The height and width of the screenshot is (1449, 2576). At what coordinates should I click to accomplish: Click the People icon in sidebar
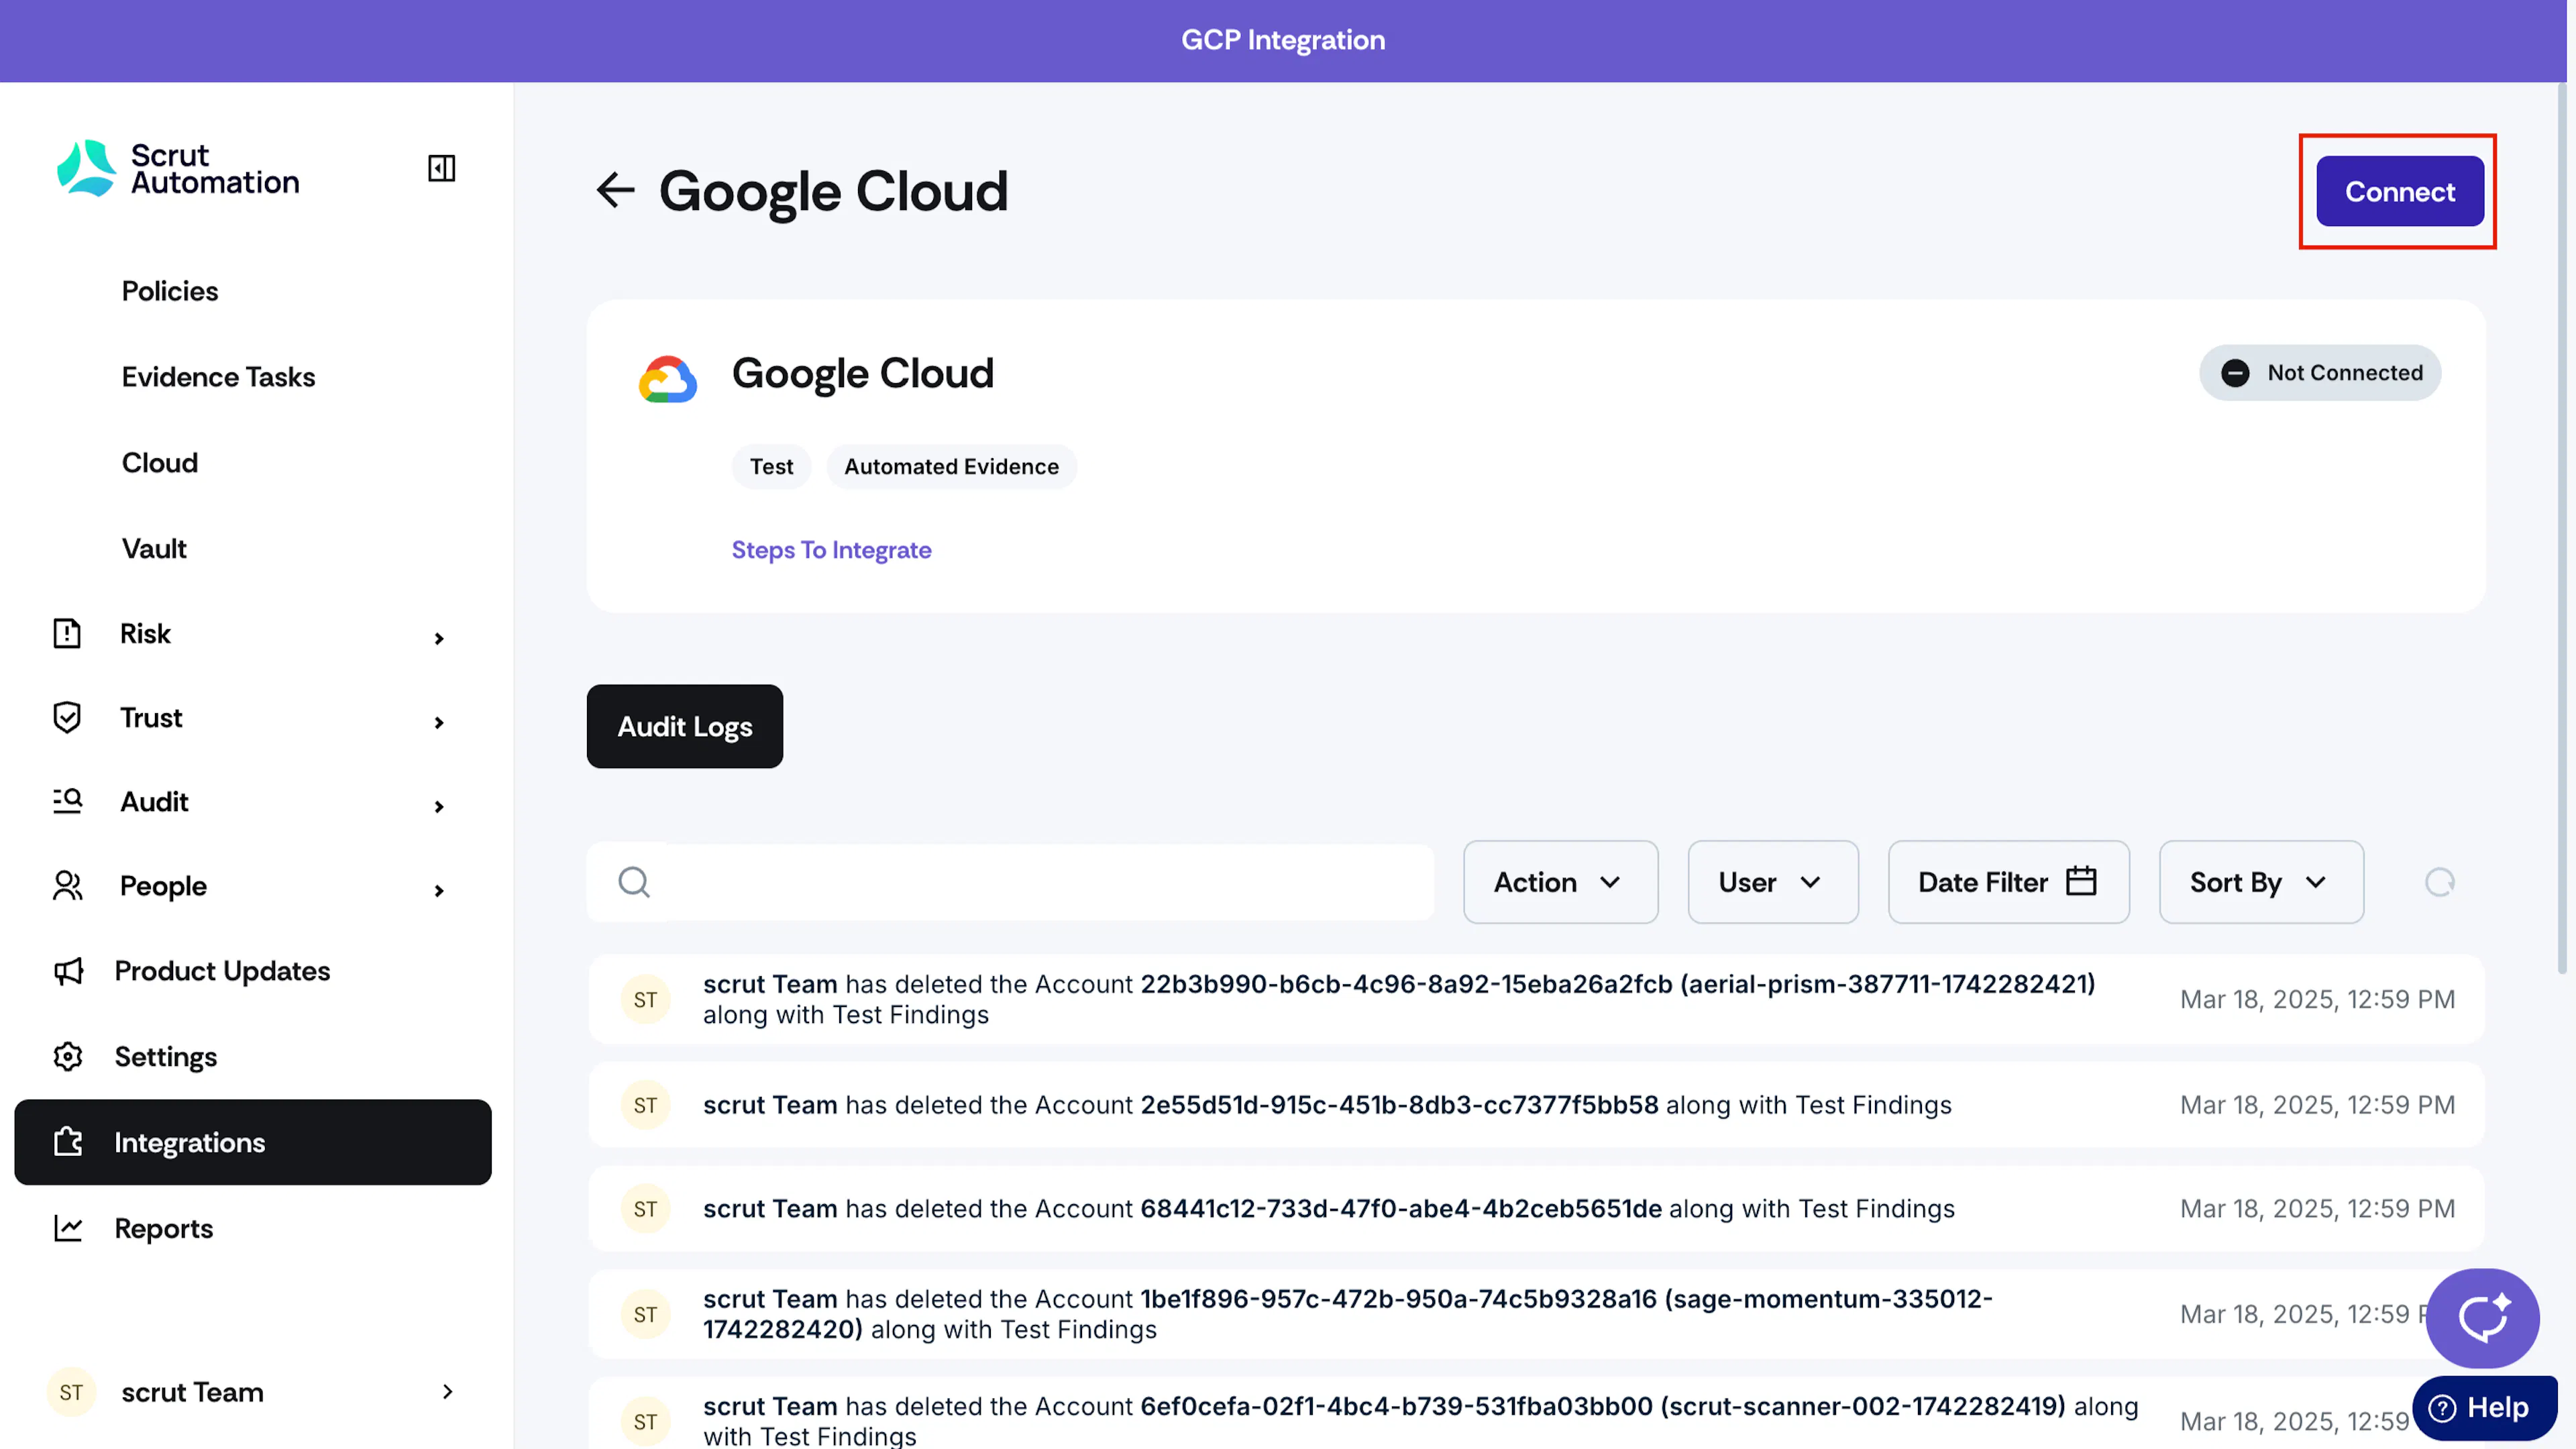point(67,886)
